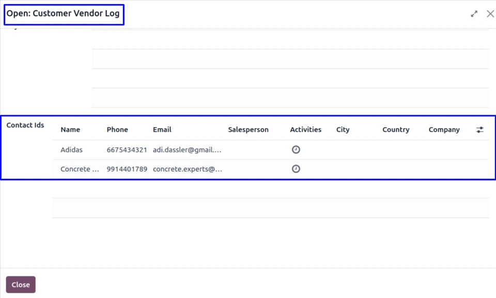Sort contacts by Name column header
The width and height of the screenshot is (496, 298).
click(x=70, y=130)
